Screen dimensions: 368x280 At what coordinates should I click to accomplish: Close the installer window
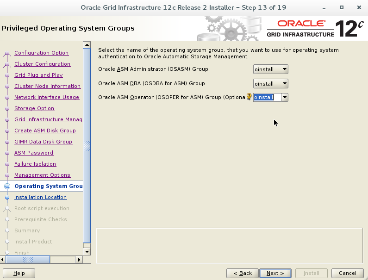coord(359,7)
